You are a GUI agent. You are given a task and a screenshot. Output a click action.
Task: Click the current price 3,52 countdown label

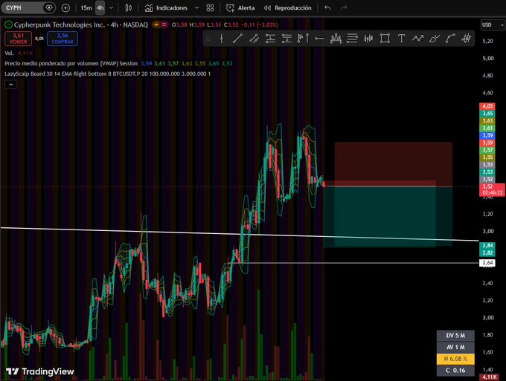pyautogui.click(x=492, y=189)
